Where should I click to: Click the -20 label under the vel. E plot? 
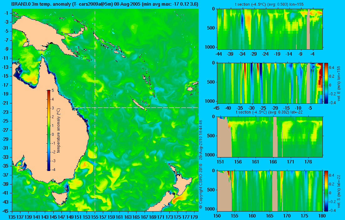point(275,108)
